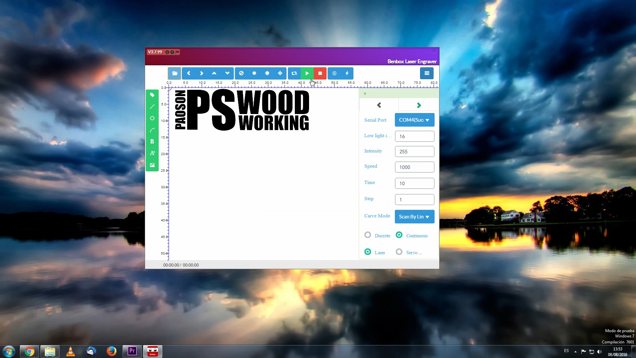Select the Continuous radio option
Screen dimensions: 636x358
coord(399,235)
